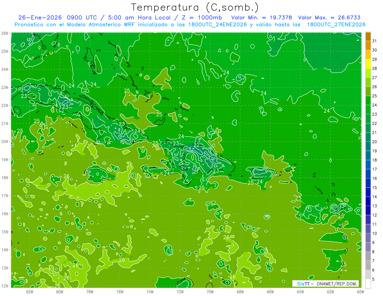Click the '1800UTC_27ENE2026' forecast end time
Image resolution: width=383 pixels, height=296 pixels.
tap(336, 25)
